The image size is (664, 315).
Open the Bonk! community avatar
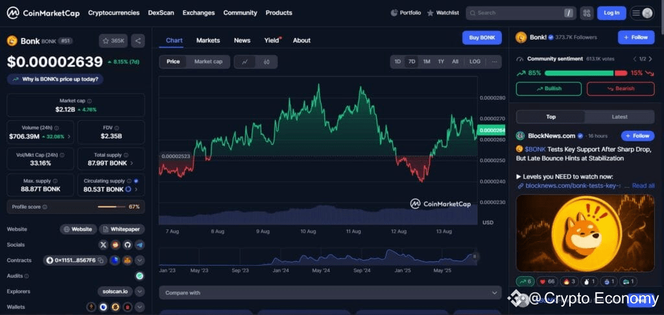pos(521,37)
